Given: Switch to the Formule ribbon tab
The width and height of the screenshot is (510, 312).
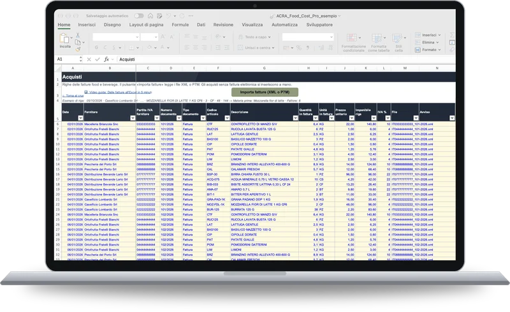Looking at the screenshot, I should tap(180, 25).
